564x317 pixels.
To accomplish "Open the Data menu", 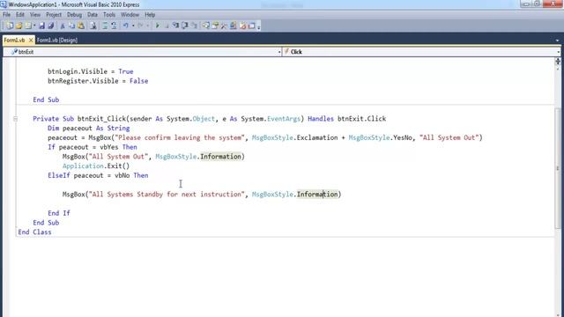I will (x=93, y=15).
